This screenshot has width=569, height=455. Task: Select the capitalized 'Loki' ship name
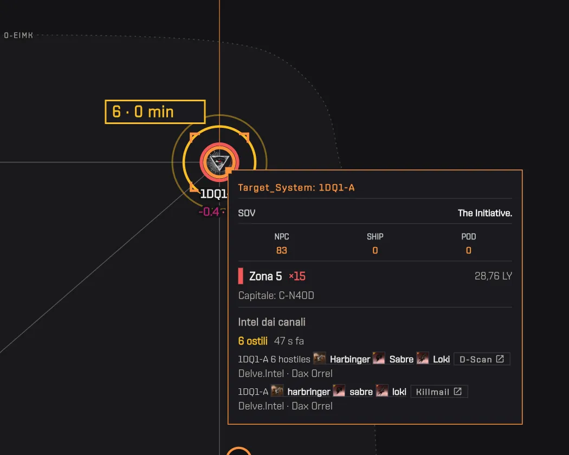coord(441,360)
